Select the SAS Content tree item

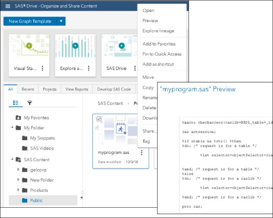37,160
